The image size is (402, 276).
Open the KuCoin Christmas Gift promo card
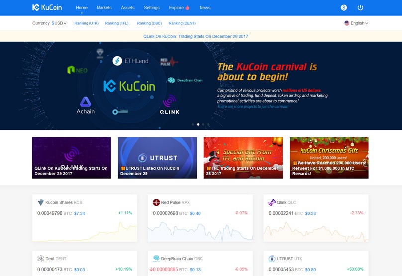(x=329, y=158)
